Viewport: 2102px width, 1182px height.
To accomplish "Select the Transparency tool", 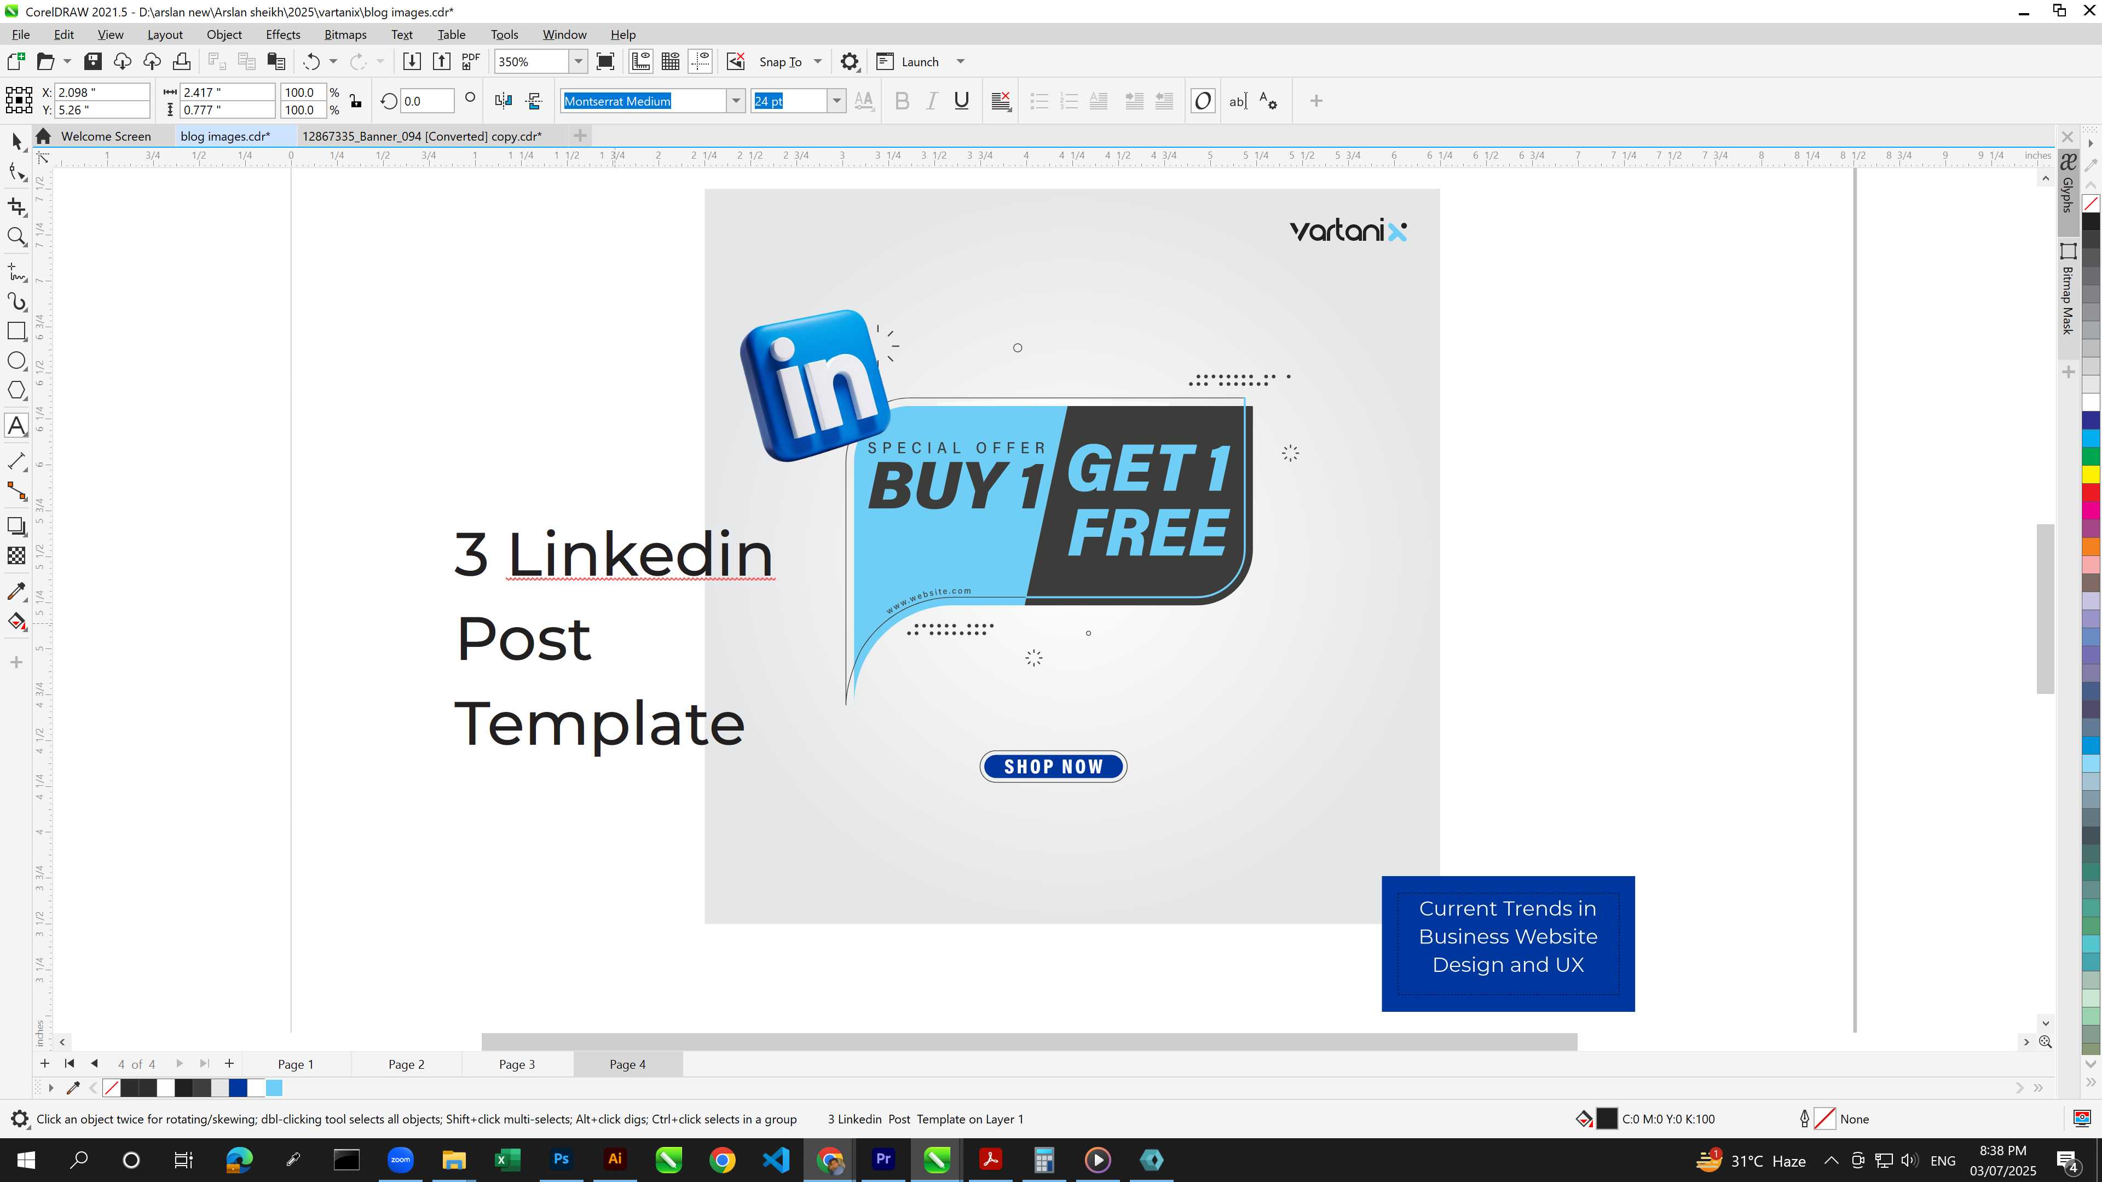I will (x=16, y=555).
